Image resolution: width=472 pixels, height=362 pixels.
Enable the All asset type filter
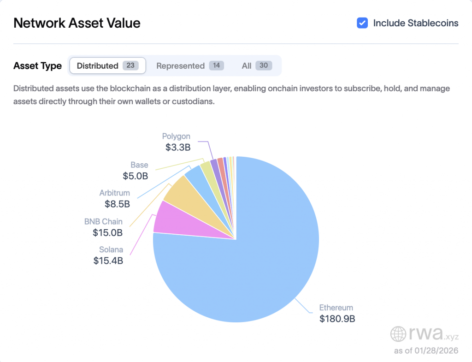coord(246,65)
